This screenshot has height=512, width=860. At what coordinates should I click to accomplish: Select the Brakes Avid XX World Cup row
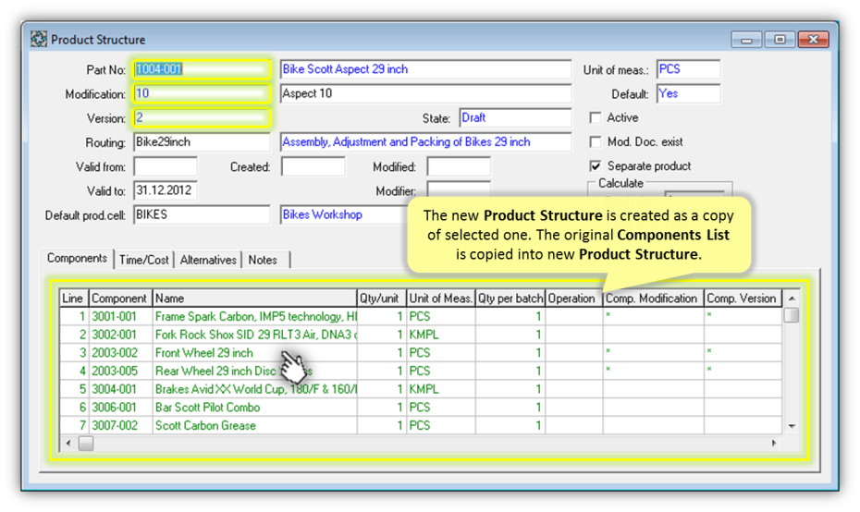[x=421, y=389]
